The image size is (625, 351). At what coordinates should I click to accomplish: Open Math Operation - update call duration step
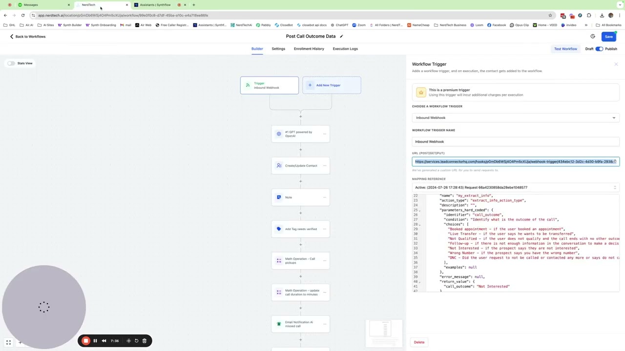pos(300,292)
